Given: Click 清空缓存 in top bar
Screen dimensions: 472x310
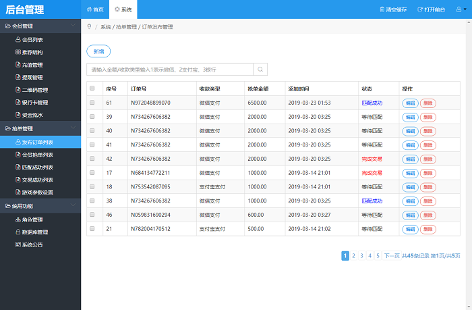Looking at the screenshot, I should [393, 9].
